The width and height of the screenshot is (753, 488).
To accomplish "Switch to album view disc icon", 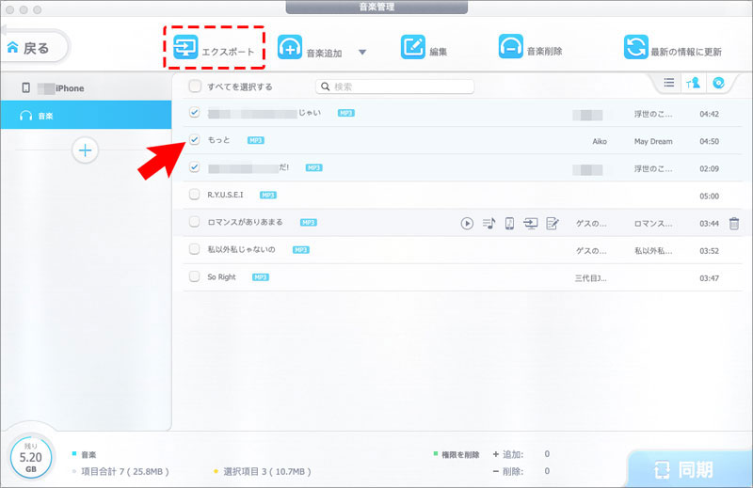I will click(718, 83).
